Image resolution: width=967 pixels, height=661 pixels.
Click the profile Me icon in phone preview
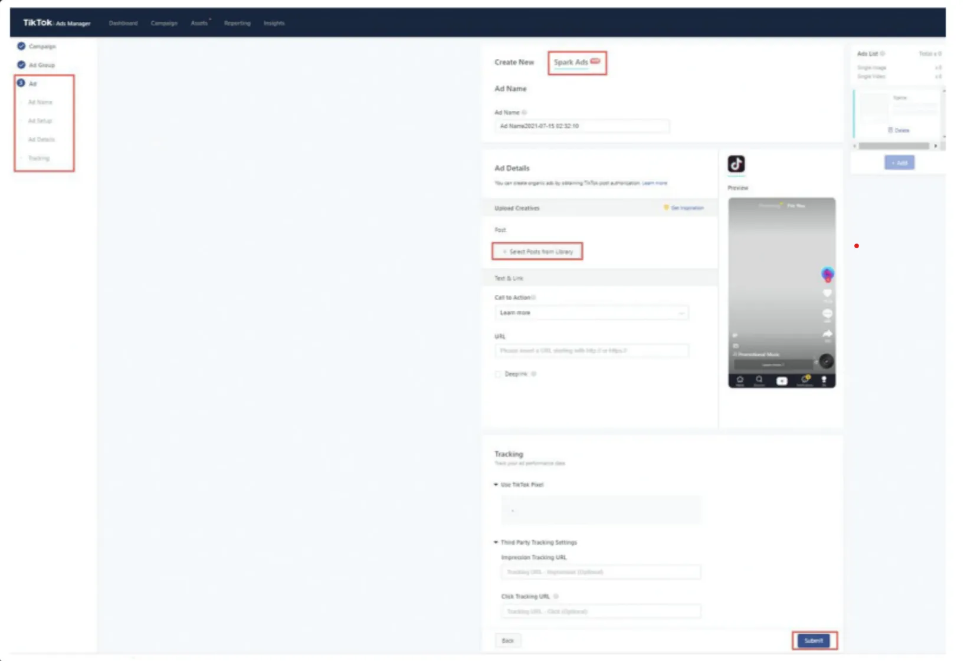pyautogui.click(x=824, y=380)
